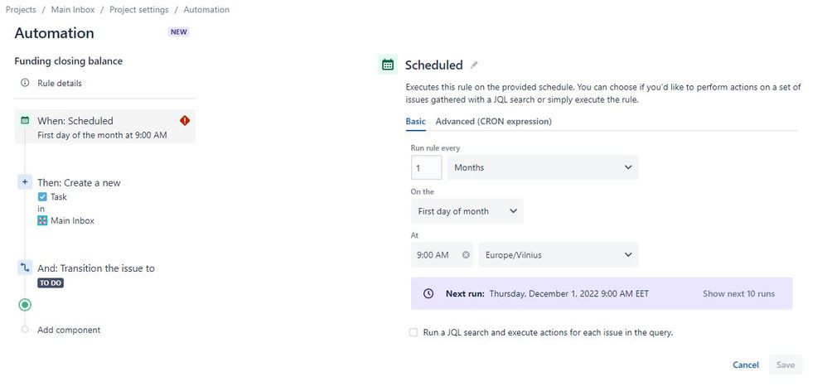Click the Run rule every number field
Screen dimensions: 827x391
[426, 167]
